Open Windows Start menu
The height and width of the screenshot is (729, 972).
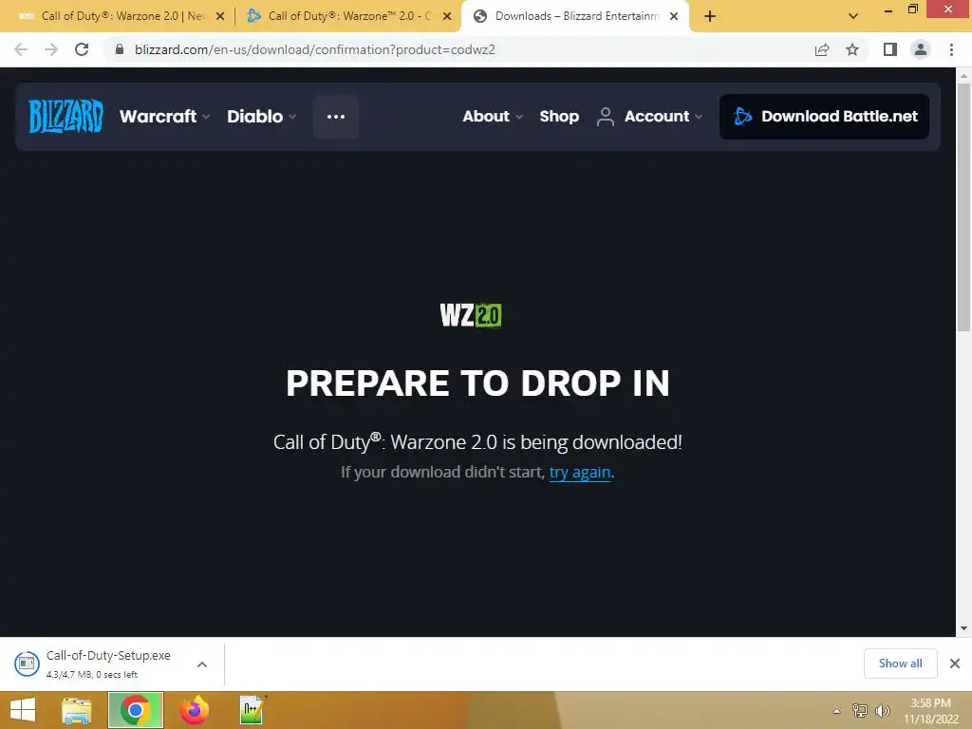point(23,710)
